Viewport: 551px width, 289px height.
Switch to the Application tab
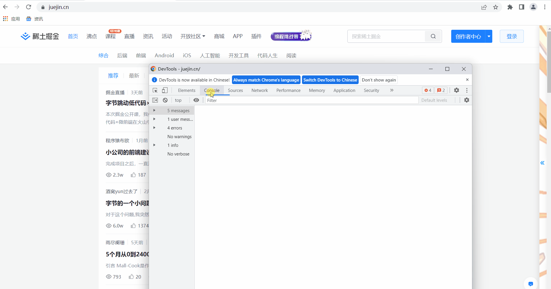[x=344, y=90]
